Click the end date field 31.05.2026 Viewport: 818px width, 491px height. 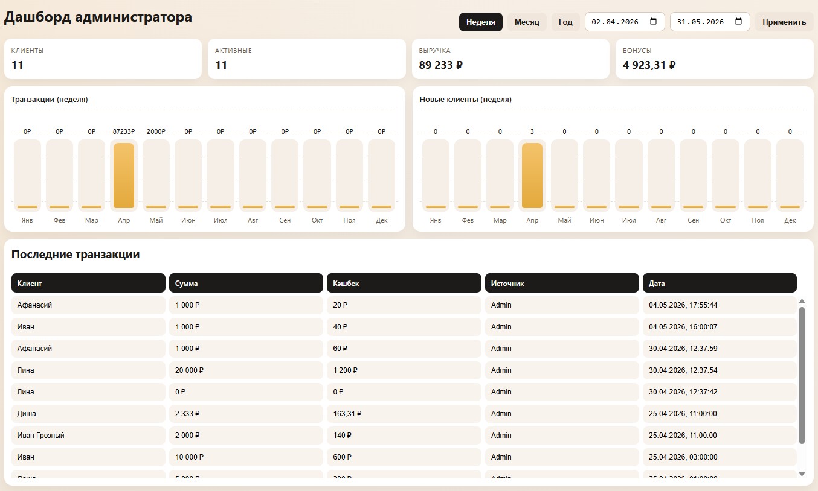(x=710, y=22)
